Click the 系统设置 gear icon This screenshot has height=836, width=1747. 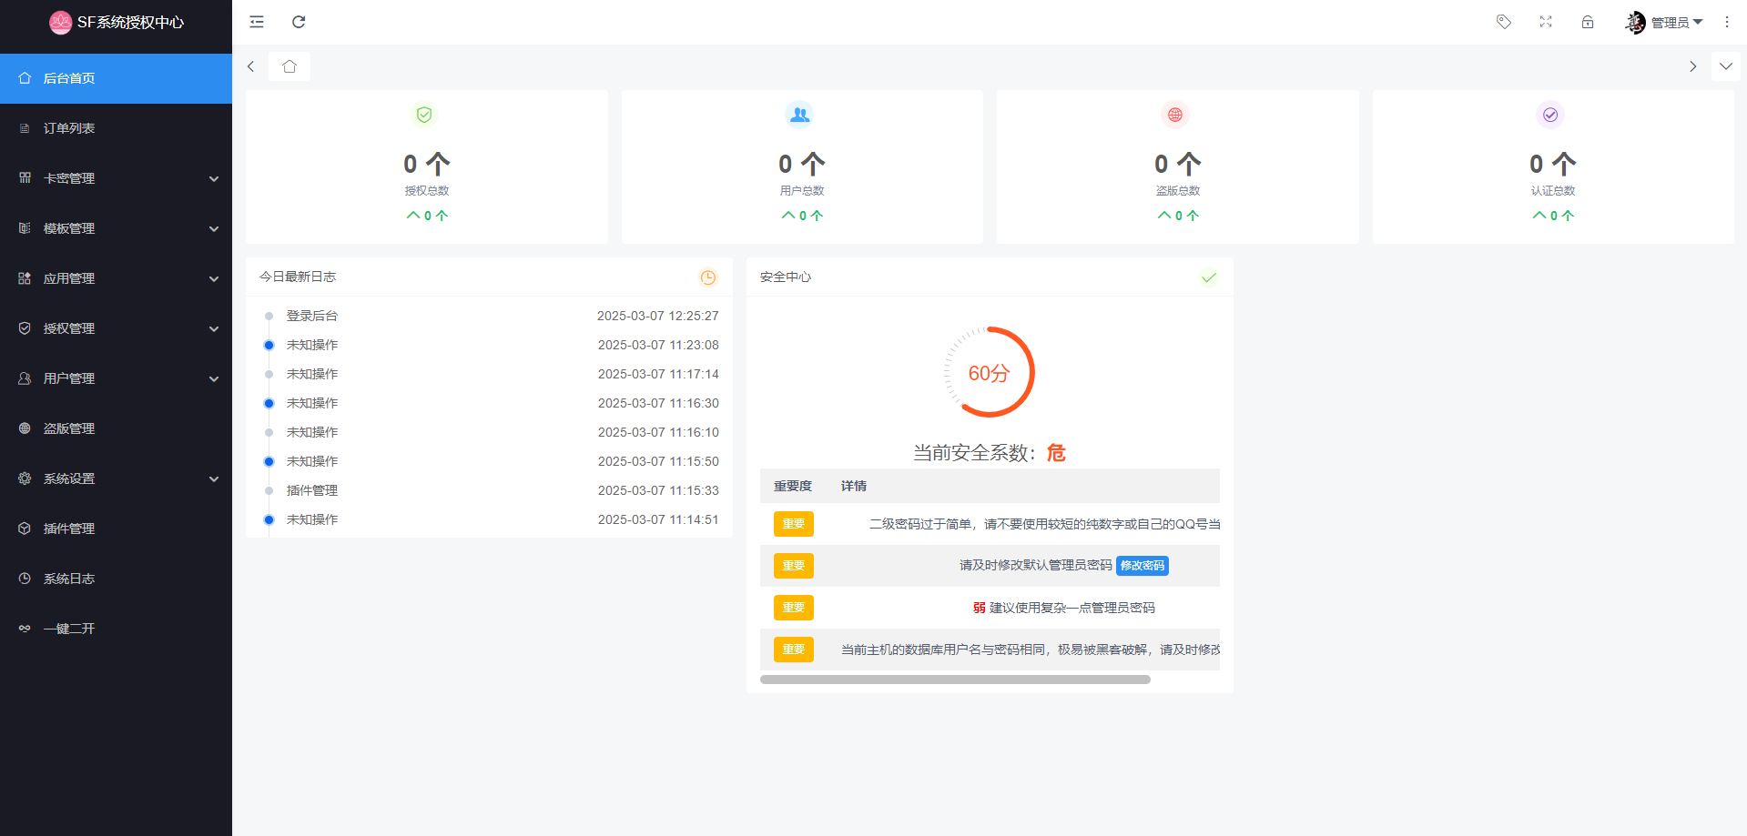[x=25, y=478]
